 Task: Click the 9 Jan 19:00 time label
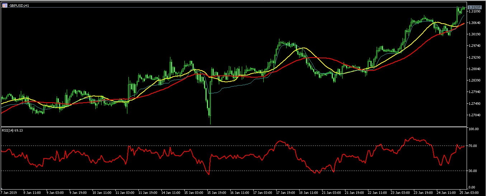point(78,192)
